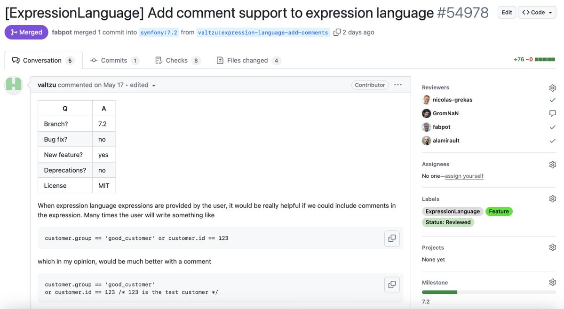Click the 'Branch?' table cell

[x=65, y=124]
